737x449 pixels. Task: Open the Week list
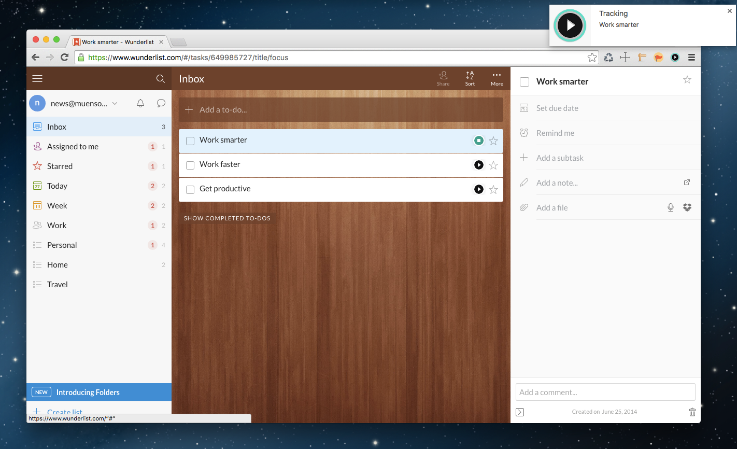point(99,205)
